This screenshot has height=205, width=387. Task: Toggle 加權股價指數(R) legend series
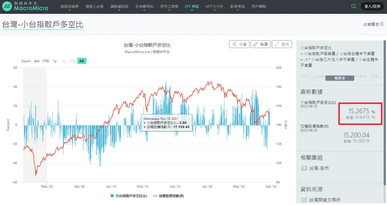tap(168, 196)
